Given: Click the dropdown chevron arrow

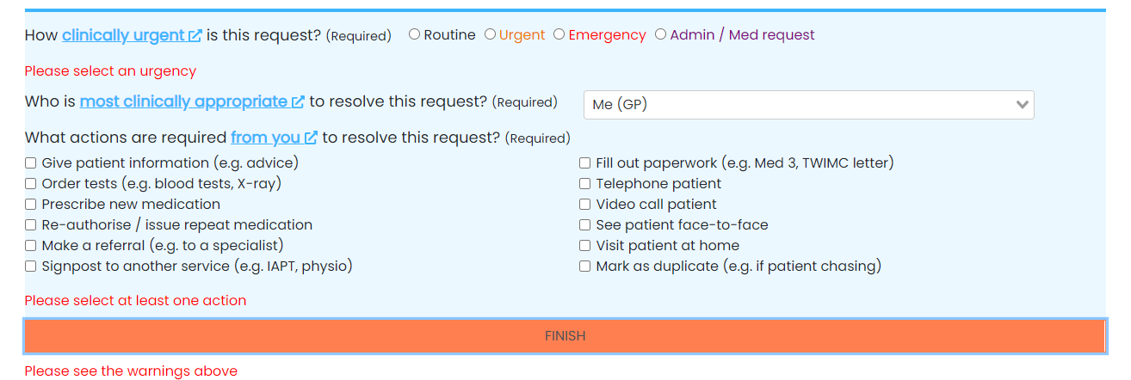Looking at the screenshot, I should [x=1022, y=105].
